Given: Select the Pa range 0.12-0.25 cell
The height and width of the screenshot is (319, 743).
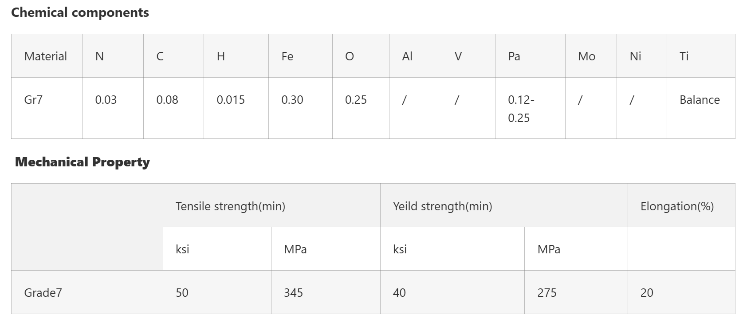Looking at the screenshot, I should (521, 109).
